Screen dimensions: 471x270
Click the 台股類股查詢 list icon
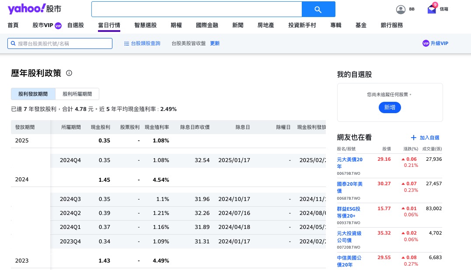[126, 43]
